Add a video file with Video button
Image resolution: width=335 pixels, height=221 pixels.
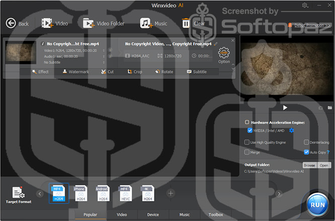coord(55,23)
